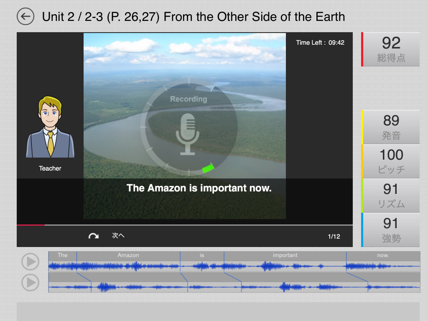Select the 発音 pronunciation score tile

[x=391, y=127]
